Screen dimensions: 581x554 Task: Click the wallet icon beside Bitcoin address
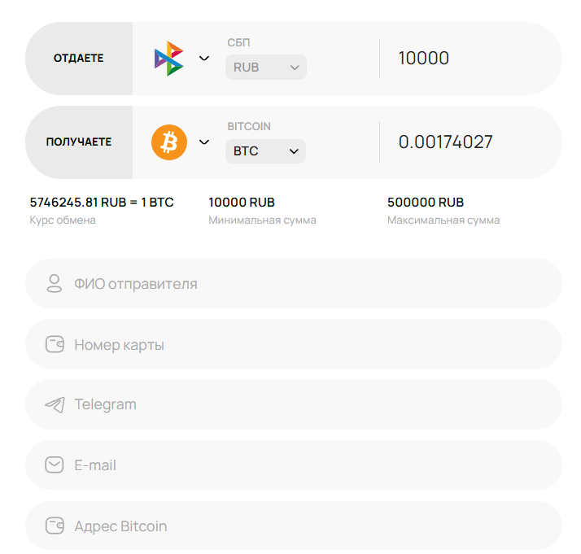point(55,526)
